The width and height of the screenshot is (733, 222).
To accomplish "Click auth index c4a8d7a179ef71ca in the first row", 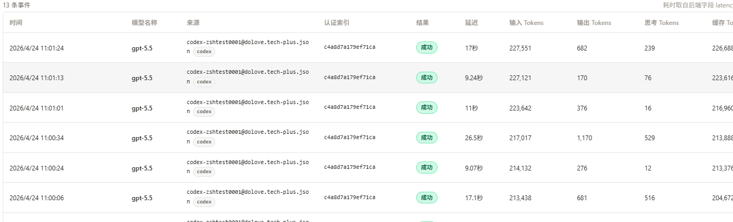I will pos(350,47).
